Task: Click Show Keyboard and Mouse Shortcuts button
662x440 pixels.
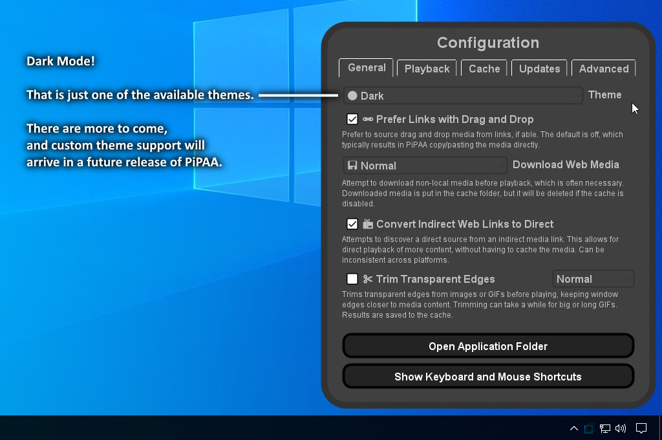Action: coord(488,376)
